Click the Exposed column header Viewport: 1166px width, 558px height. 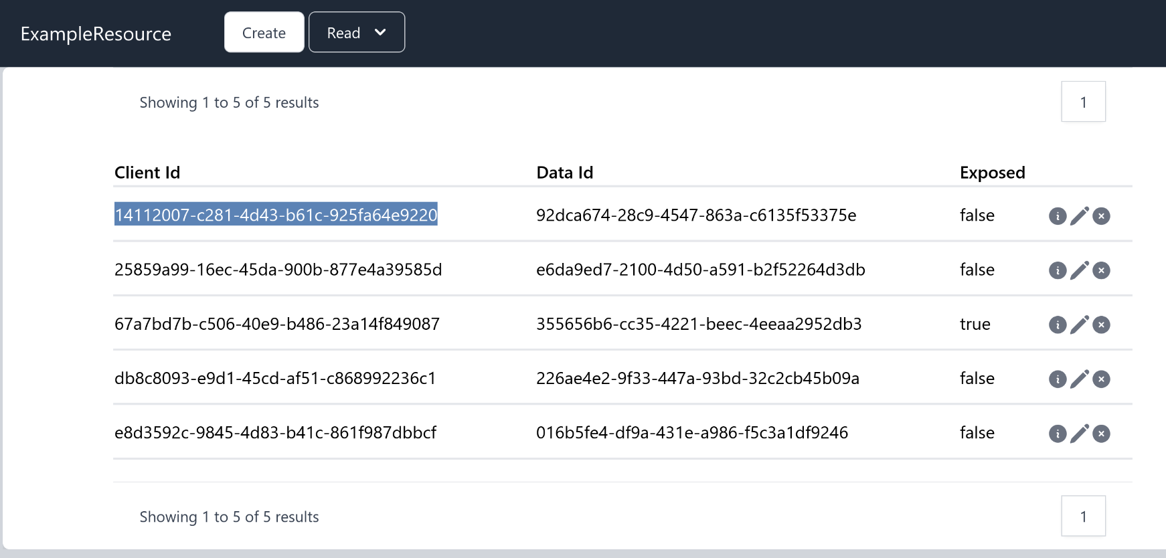point(992,173)
